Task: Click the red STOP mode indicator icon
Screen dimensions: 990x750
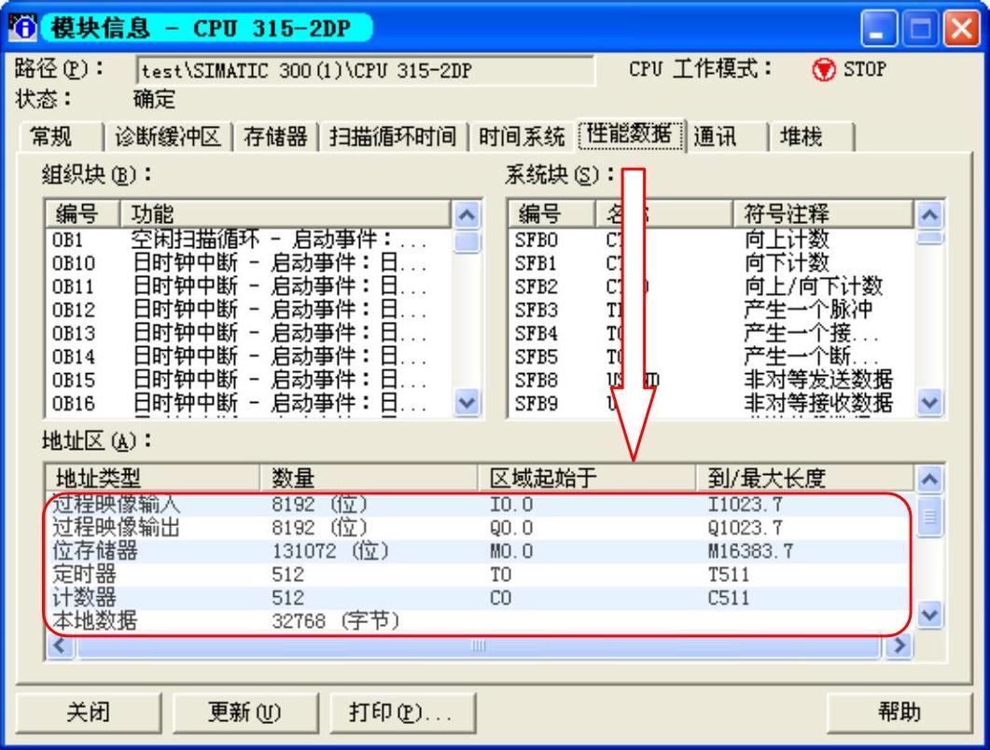Action: pos(823,69)
